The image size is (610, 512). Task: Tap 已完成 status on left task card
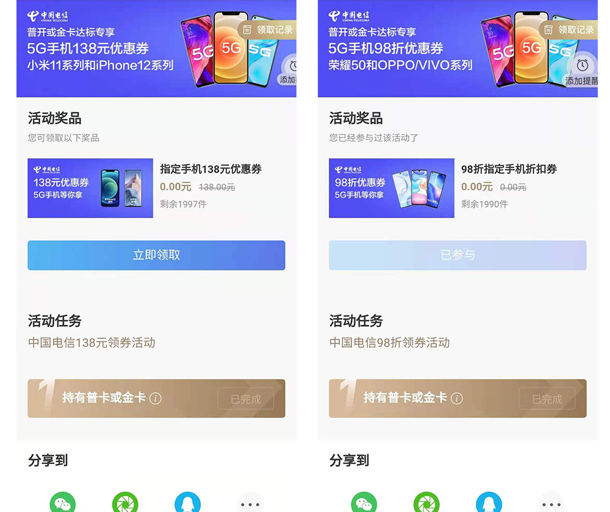click(x=246, y=399)
